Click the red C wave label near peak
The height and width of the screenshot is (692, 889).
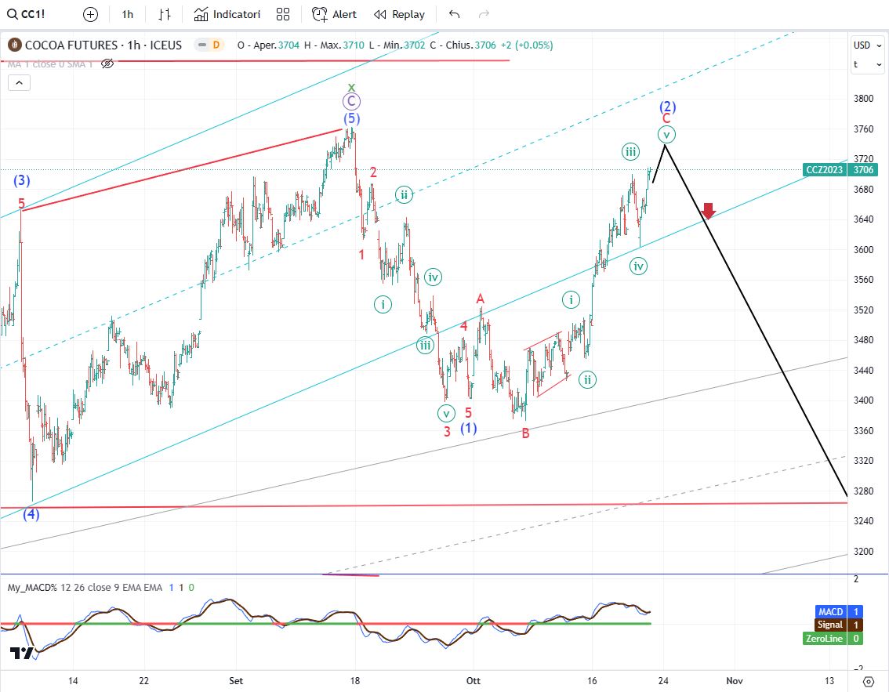(x=666, y=118)
